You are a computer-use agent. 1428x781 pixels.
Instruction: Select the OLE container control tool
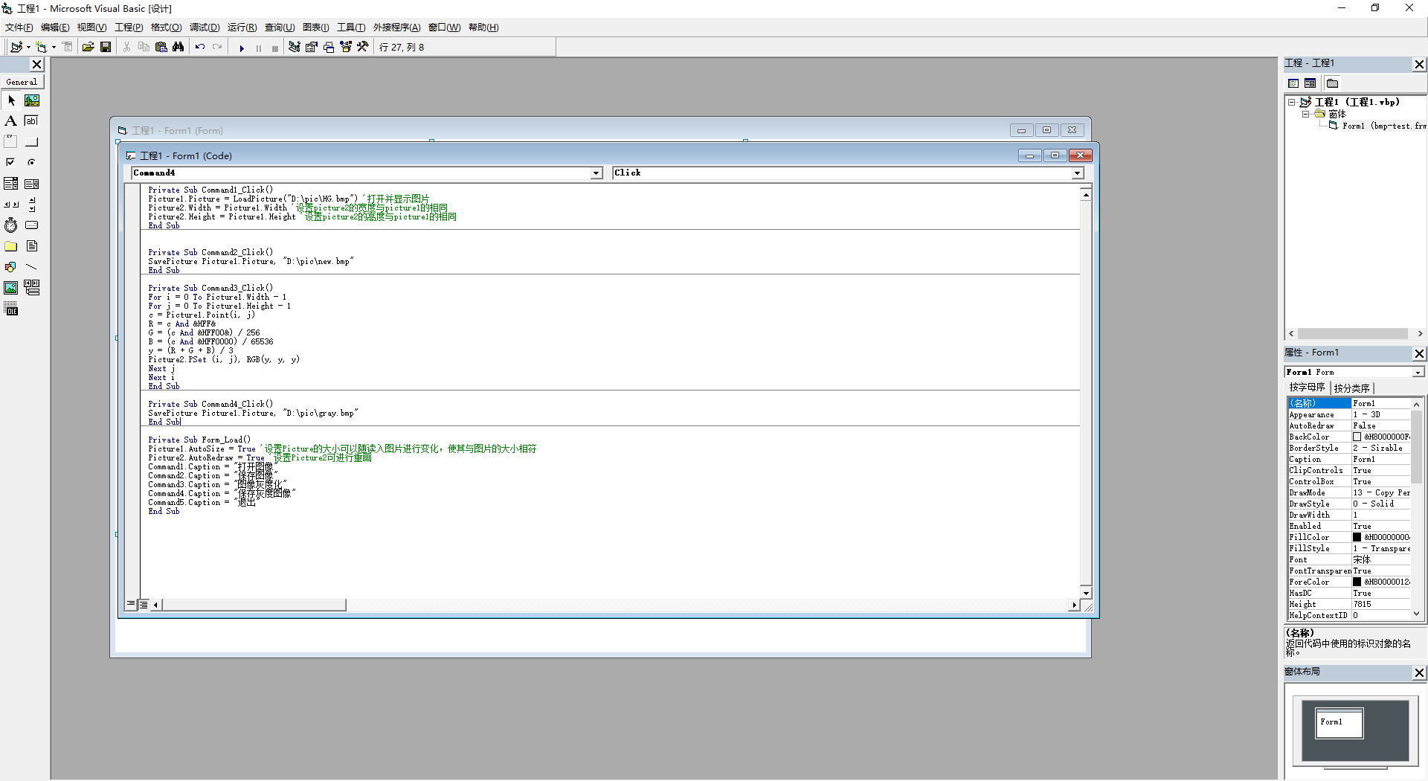coord(11,309)
